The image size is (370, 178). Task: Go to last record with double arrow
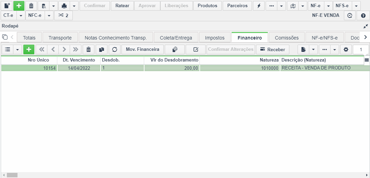click(76, 49)
